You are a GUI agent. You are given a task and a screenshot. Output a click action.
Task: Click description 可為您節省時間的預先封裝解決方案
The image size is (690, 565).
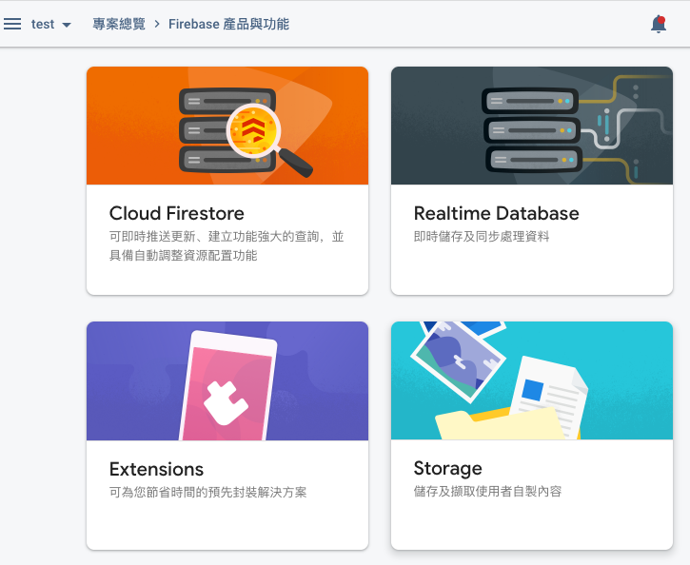click(207, 492)
